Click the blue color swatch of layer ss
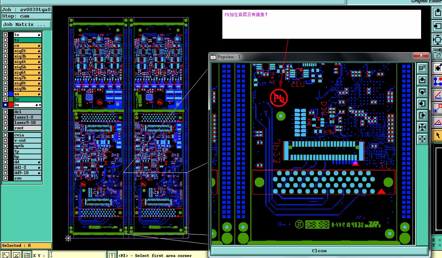Viewport: 442px width, 258px height. pyautogui.click(x=11, y=94)
